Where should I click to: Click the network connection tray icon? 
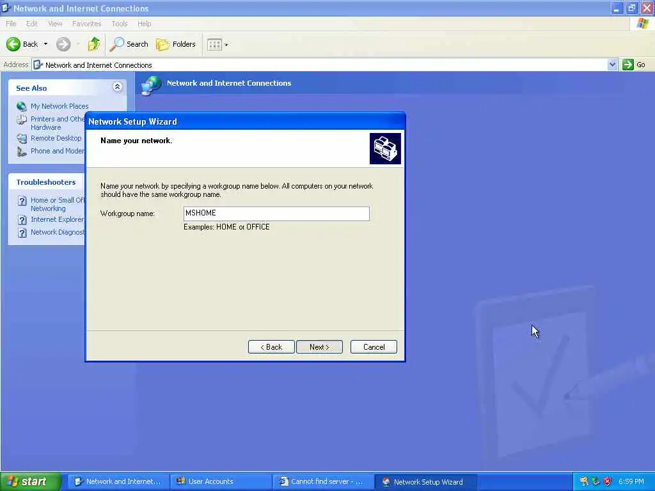(x=596, y=481)
